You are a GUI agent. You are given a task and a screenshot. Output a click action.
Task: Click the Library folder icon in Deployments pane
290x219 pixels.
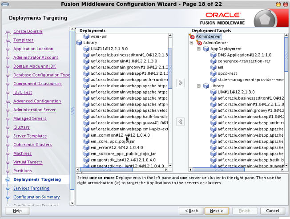(x=79, y=43)
